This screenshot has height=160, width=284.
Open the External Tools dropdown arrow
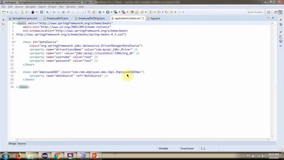click(127, 12)
